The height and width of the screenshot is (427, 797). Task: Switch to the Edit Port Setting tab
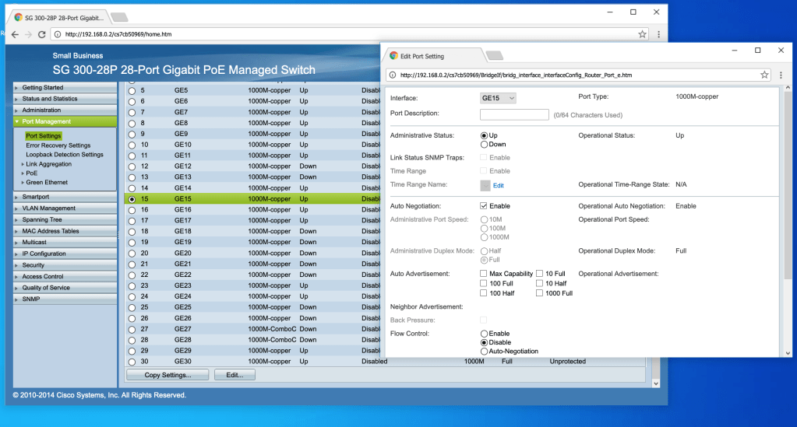click(x=432, y=56)
